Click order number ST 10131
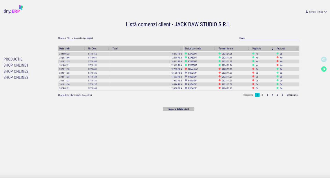Screen dimensions: 330x178 tap(93, 81)
